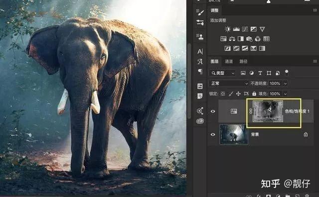Hide the 背景 layer
319x197 pixels.
[213, 134]
